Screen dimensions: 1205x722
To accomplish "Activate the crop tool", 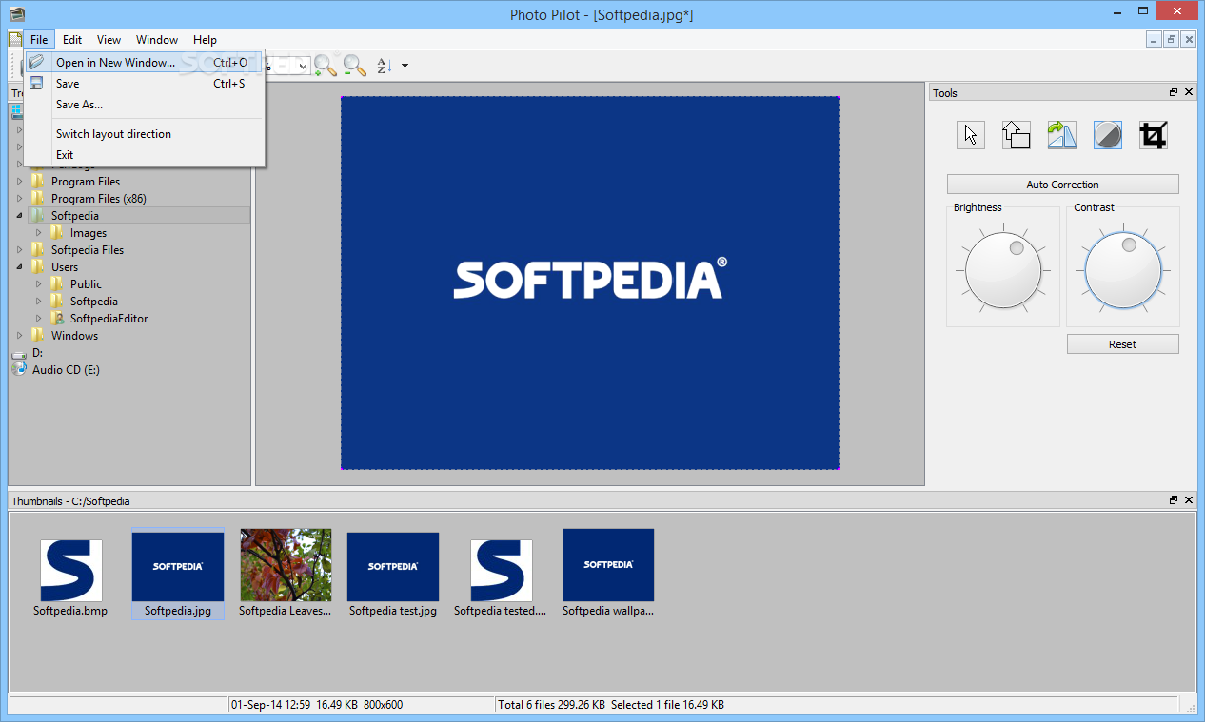I will pos(1154,135).
